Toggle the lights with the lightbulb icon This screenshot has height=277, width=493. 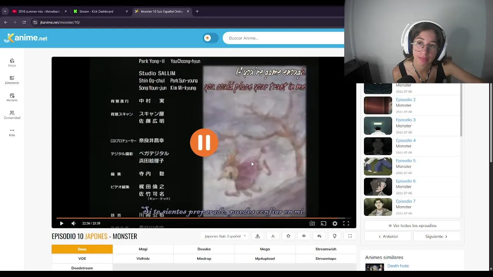tap(335, 236)
